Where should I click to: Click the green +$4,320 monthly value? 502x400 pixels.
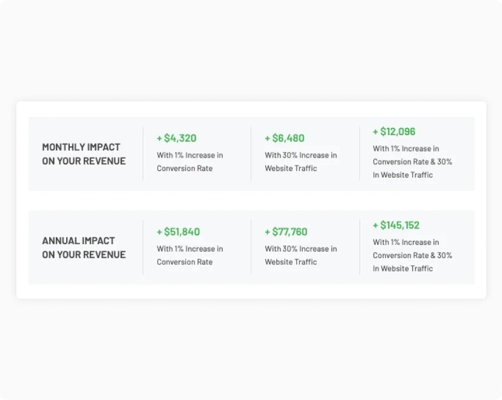(x=176, y=138)
